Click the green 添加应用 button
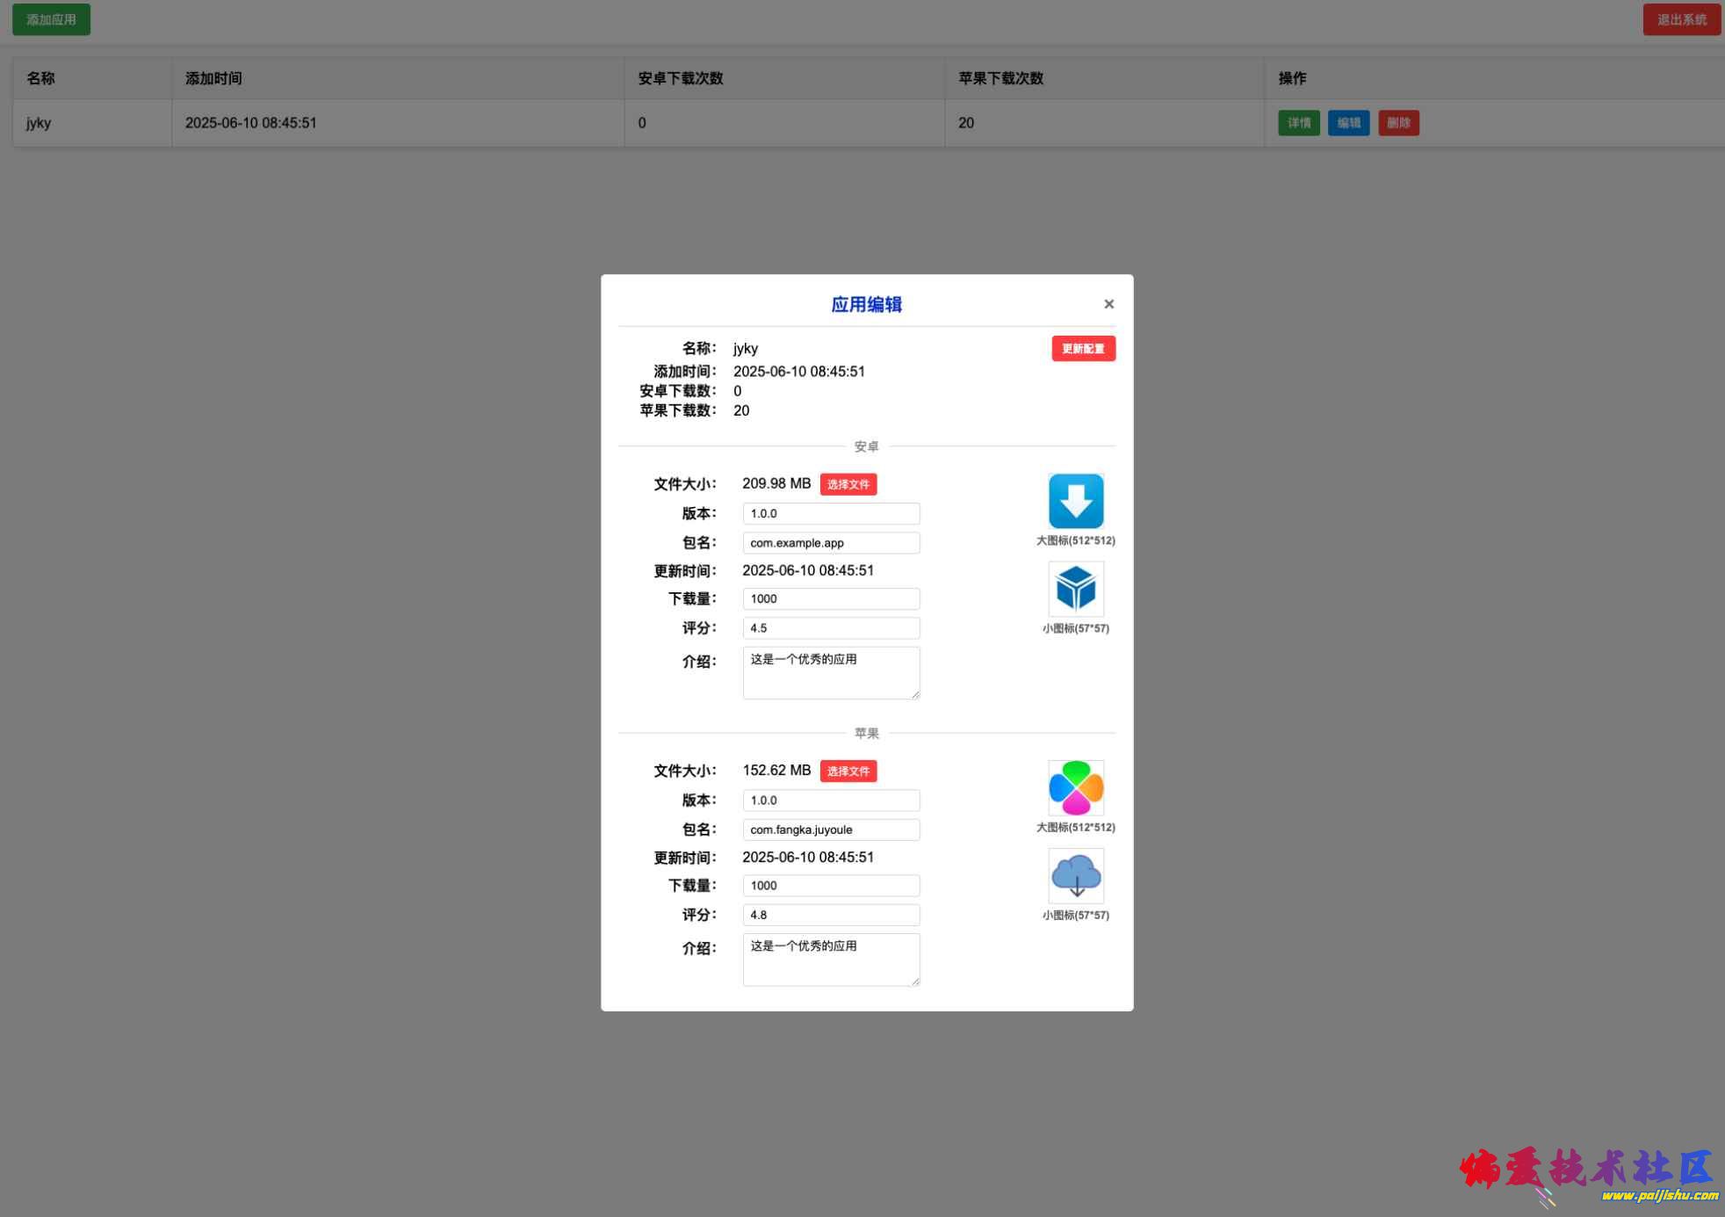1725x1217 pixels. coord(51,19)
